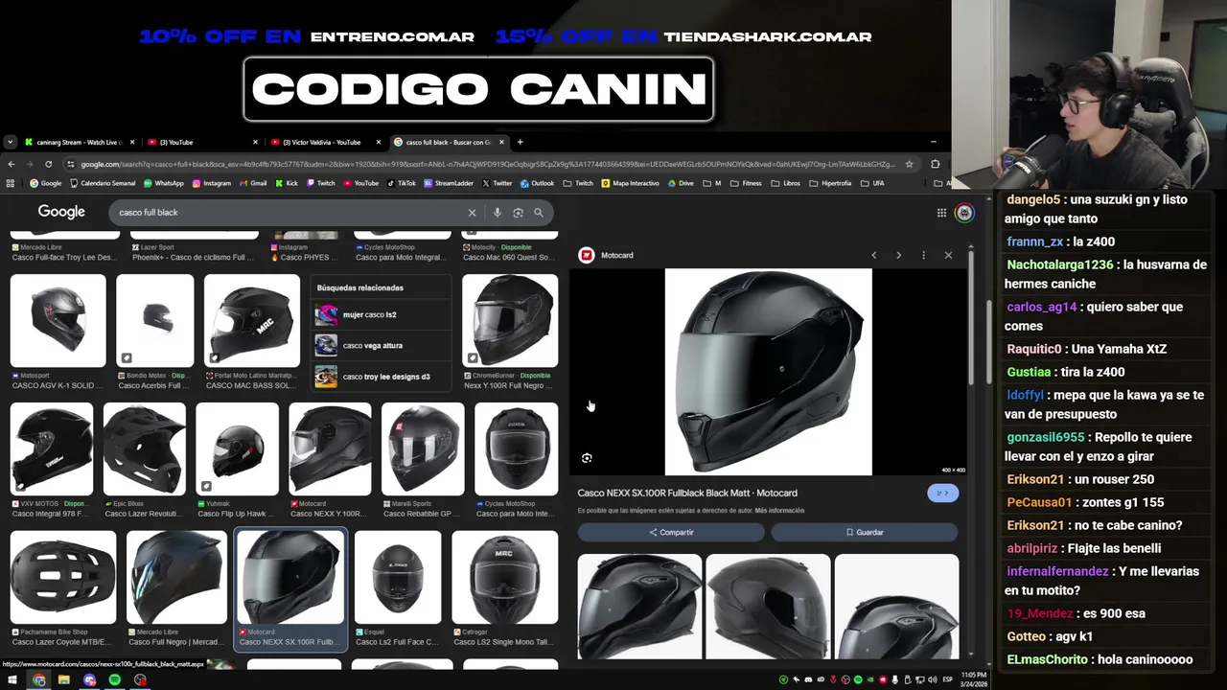Open a new browser tab
This screenshot has width=1227, height=690.
[x=520, y=142]
